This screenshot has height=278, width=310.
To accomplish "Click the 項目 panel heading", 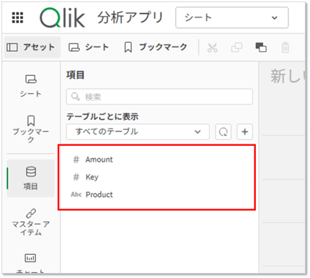I will click(75, 75).
